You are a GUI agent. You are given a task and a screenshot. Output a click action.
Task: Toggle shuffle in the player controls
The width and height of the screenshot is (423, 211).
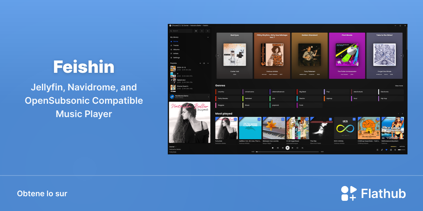[x=277, y=148]
